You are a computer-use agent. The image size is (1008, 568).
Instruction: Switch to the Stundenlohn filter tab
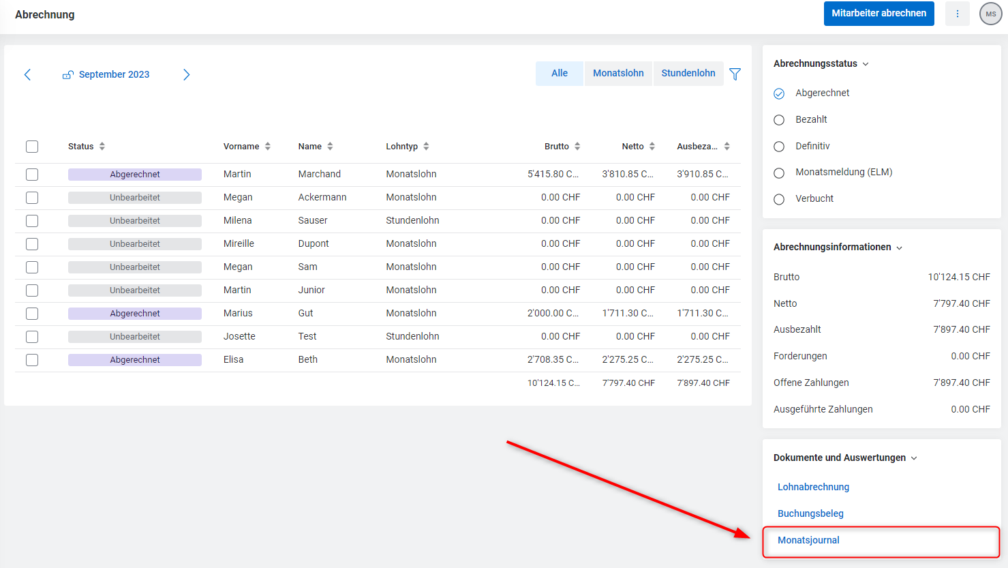coord(688,73)
